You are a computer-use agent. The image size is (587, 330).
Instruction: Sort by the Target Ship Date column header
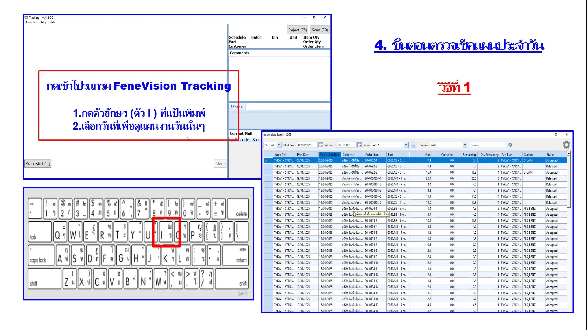tap(330, 155)
